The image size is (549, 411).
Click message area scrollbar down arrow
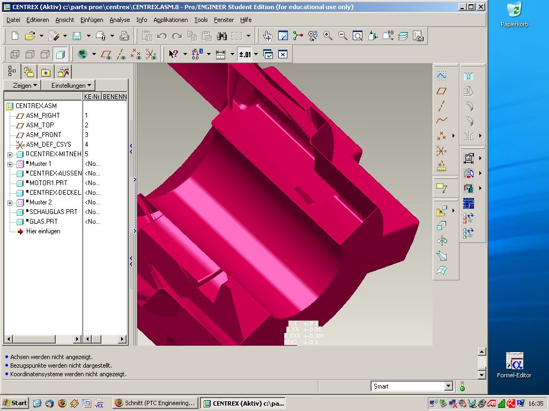coord(482,375)
